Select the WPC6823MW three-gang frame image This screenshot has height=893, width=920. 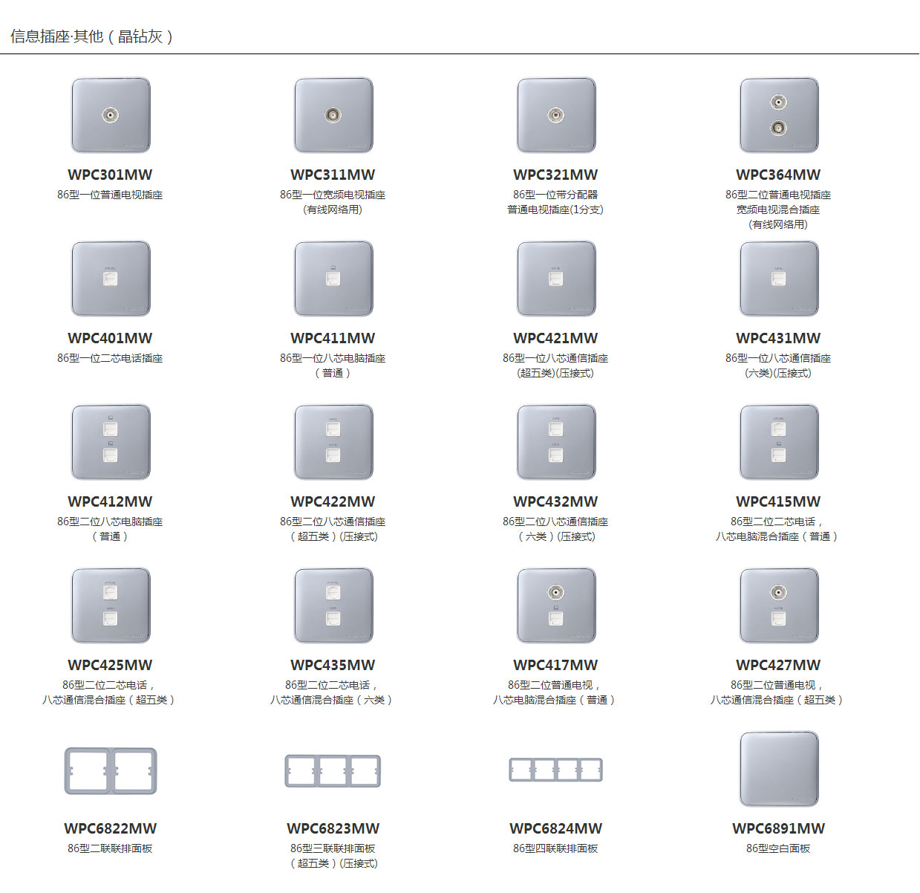click(x=333, y=771)
